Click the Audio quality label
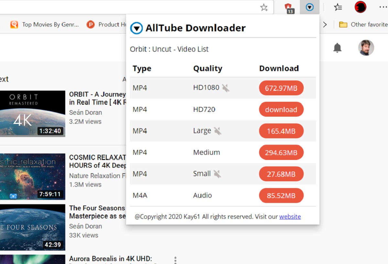The width and height of the screenshot is (388, 264). coord(202,195)
